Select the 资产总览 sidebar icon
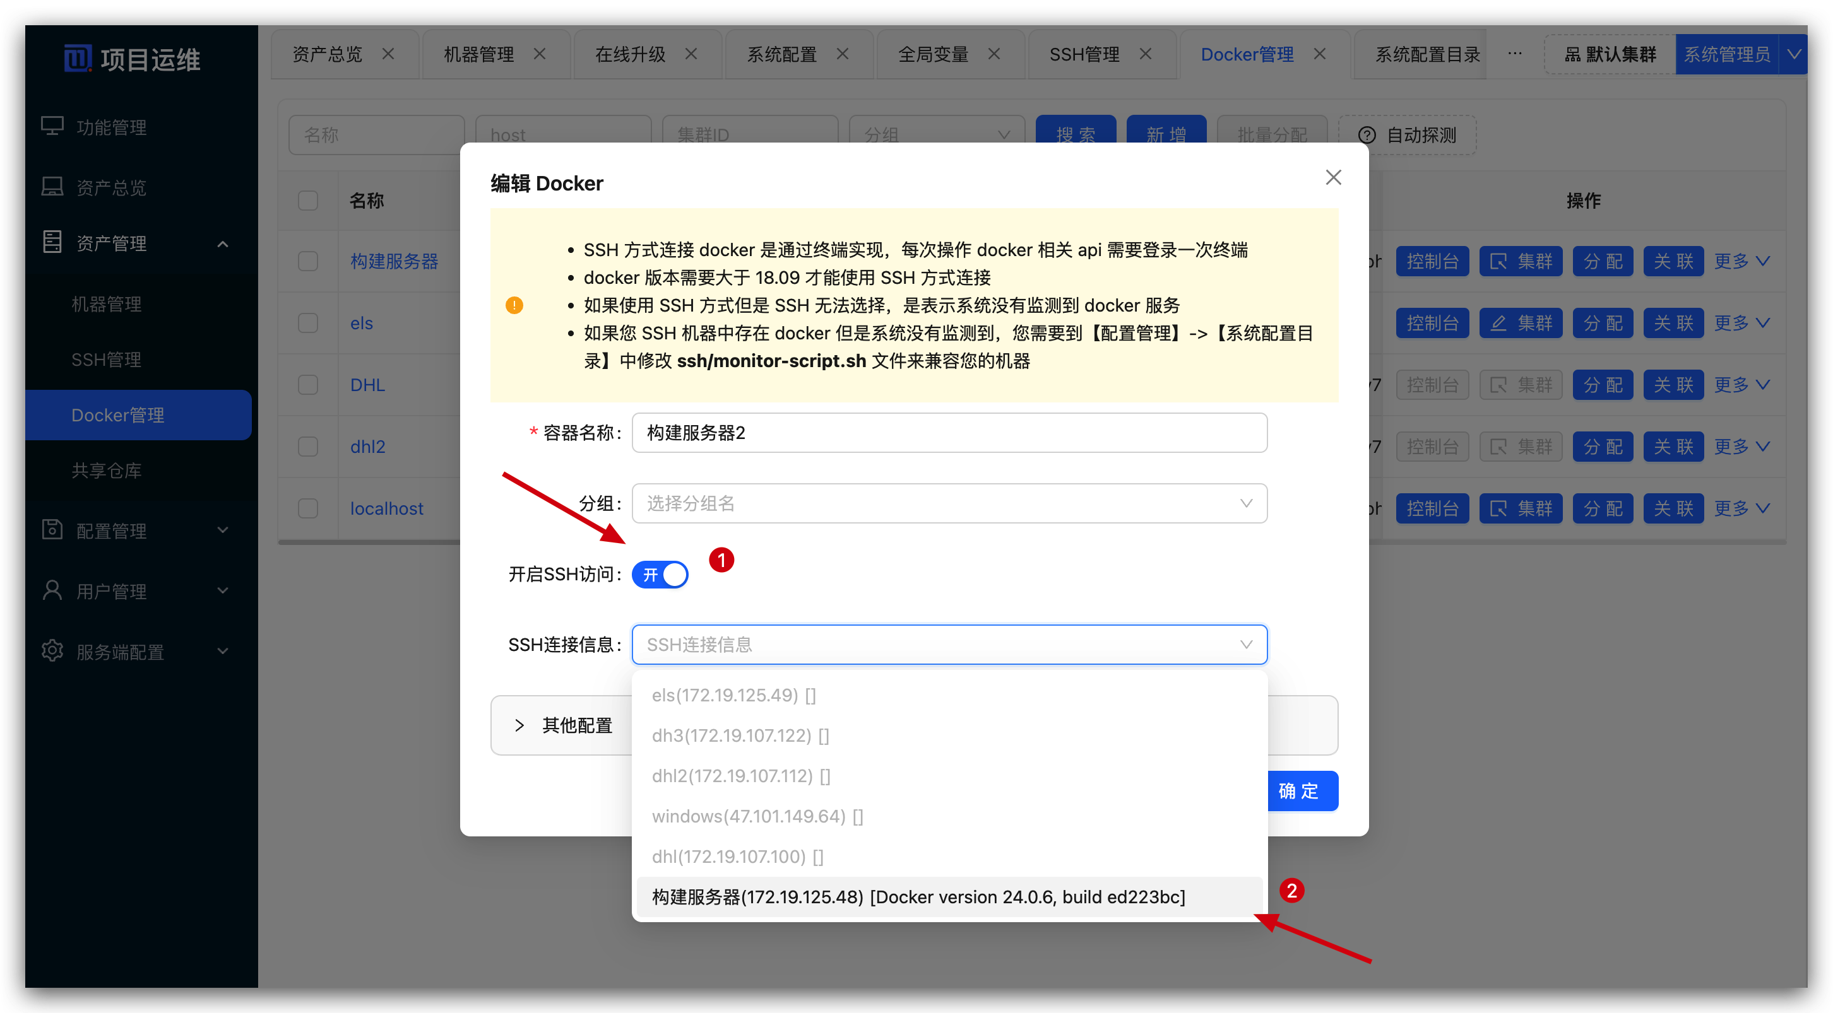1833x1013 pixels. click(52, 187)
